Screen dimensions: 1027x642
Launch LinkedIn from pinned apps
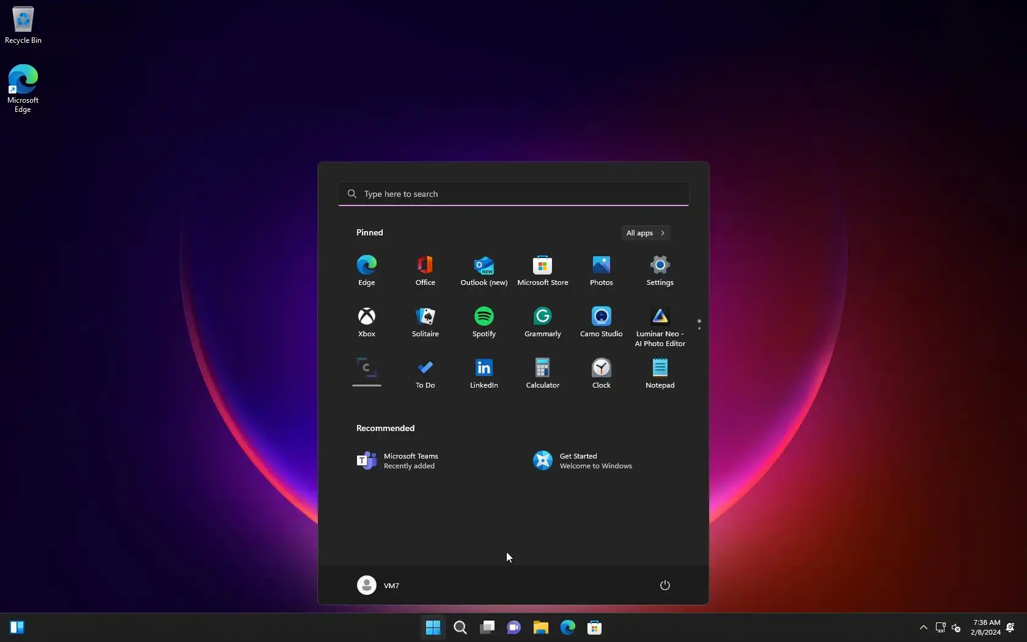click(484, 374)
